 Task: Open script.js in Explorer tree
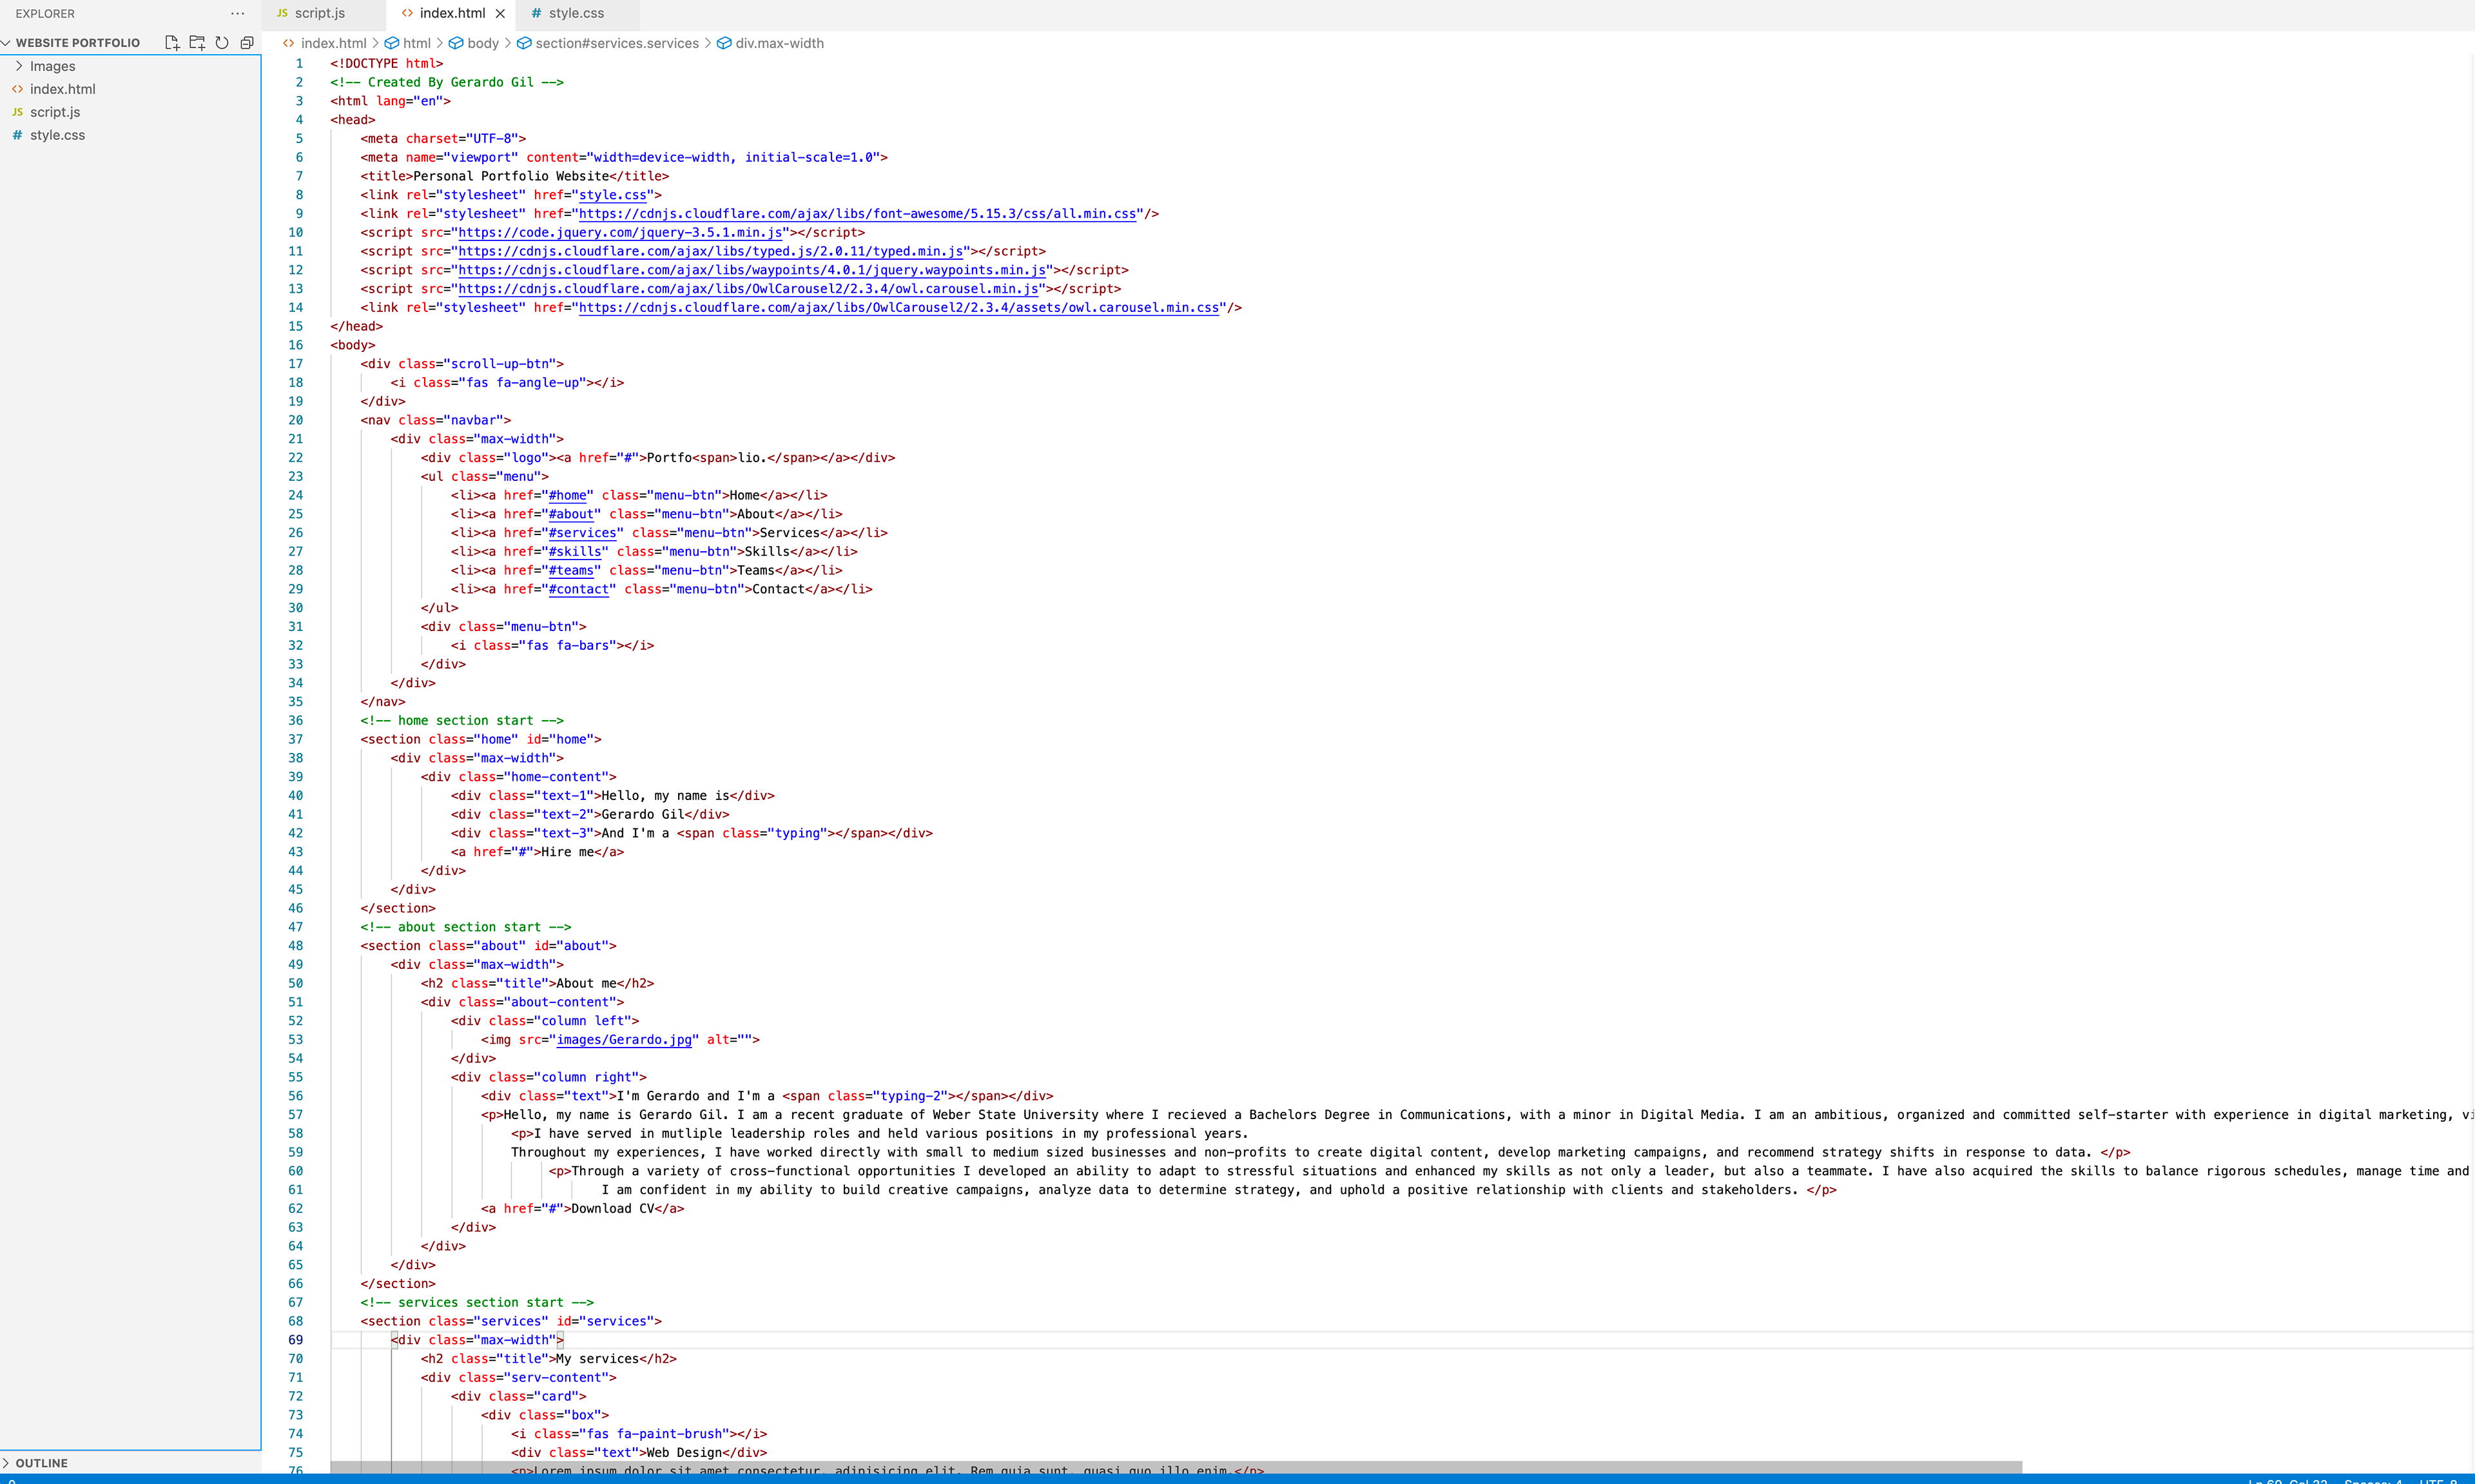pos(55,112)
